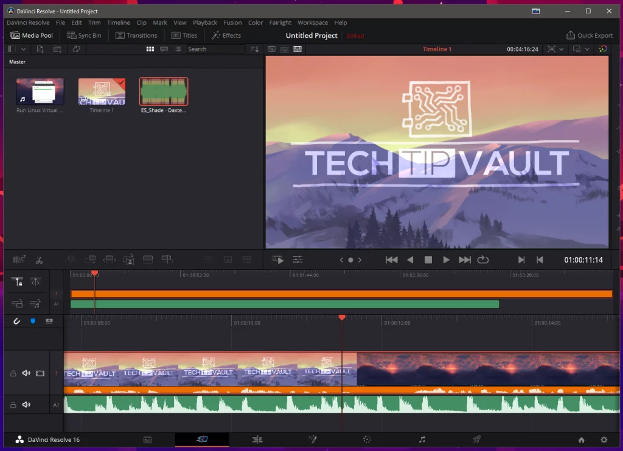Image resolution: width=623 pixels, height=451 pixels.
Task: Open the Sync Bin panel
Action: 84,35
